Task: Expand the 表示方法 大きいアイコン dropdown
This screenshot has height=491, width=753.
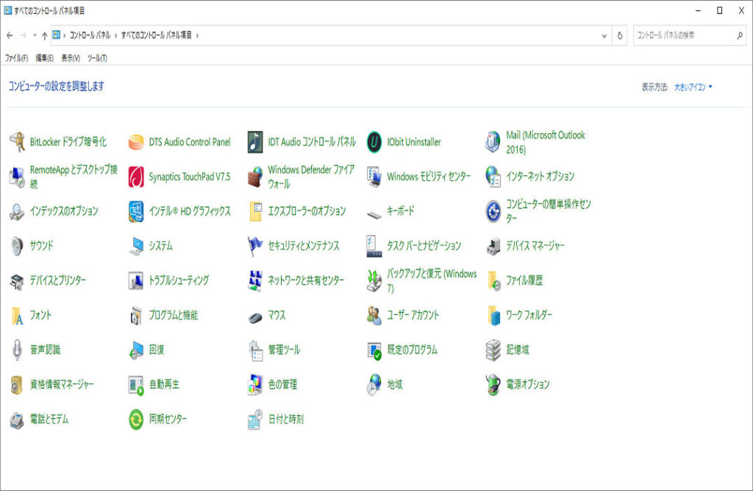Action: pos(693,87)
